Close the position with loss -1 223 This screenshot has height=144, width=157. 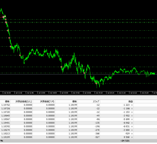coord(132,105)
